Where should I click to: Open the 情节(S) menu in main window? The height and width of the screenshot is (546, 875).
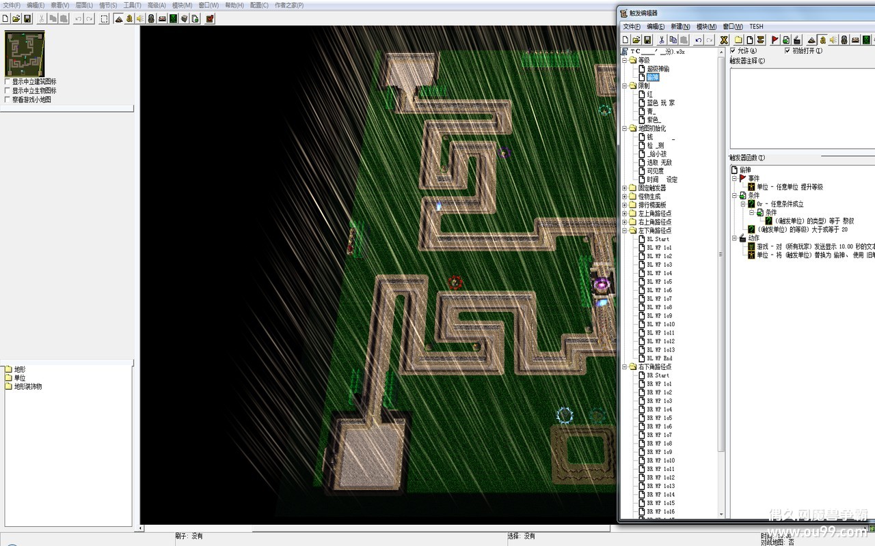click(x=108, y=5)
